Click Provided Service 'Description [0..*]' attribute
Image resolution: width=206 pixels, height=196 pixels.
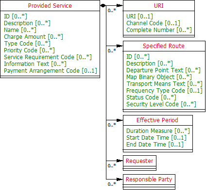tap(27, 23)
